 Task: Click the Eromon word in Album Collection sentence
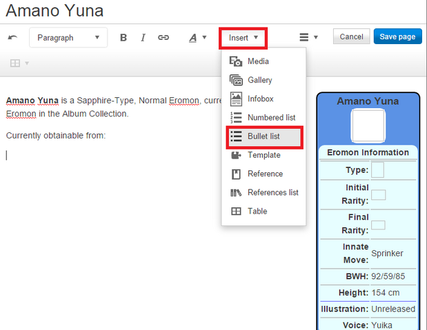21,114
